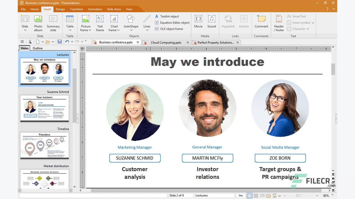Open the Photo album tool
Screen dimensions: 355x199
point(38,23)
